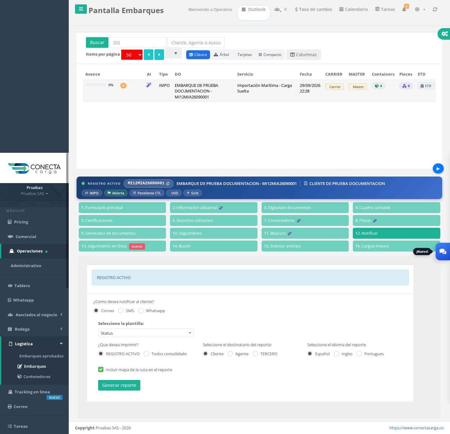Click the ETD calendar badge

[426, 86]
